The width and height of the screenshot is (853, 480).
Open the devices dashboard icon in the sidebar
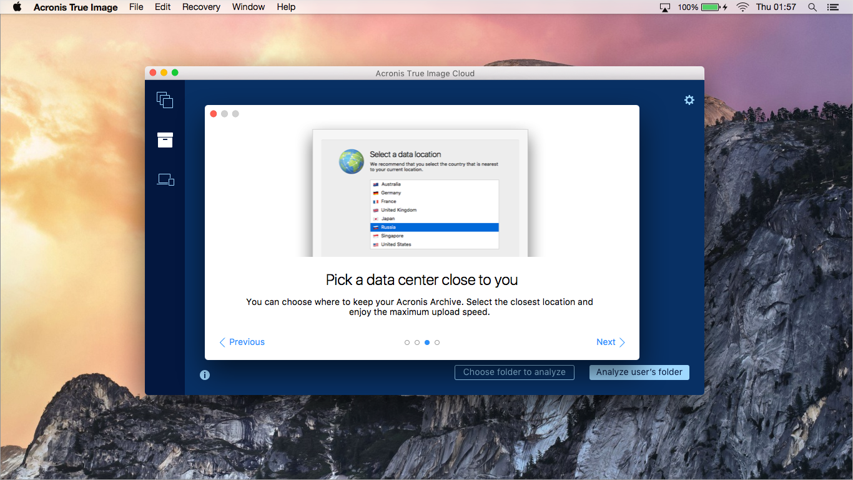pyautogui.click(x=165, y=180)
